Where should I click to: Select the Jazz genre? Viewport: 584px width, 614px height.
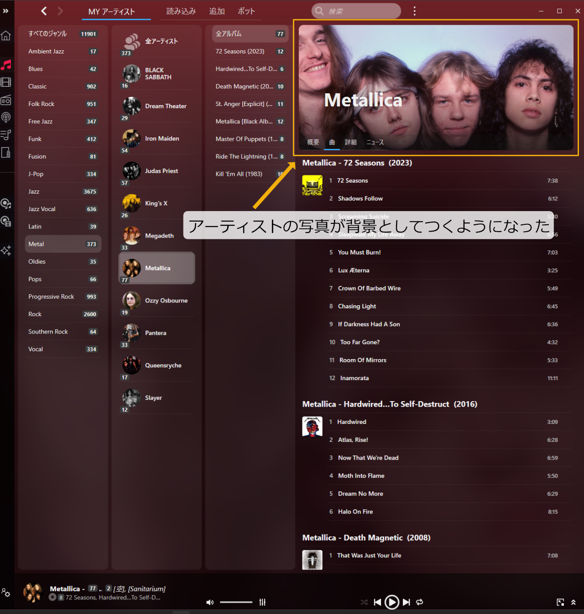(63, 191)
